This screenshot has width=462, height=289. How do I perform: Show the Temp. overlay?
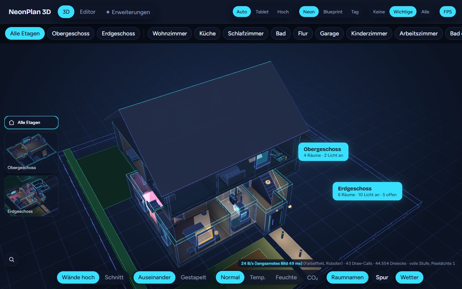tap(258, 277)
